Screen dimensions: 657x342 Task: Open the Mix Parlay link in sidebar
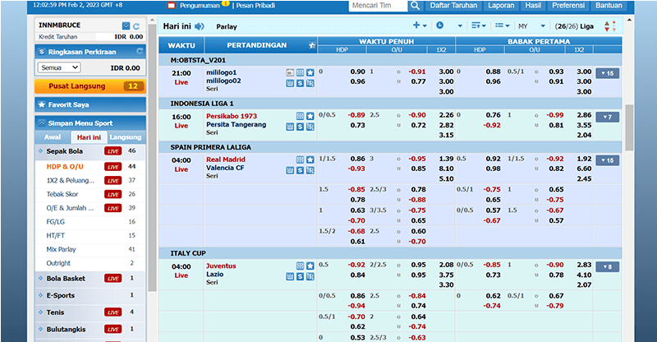coord(62,248)
